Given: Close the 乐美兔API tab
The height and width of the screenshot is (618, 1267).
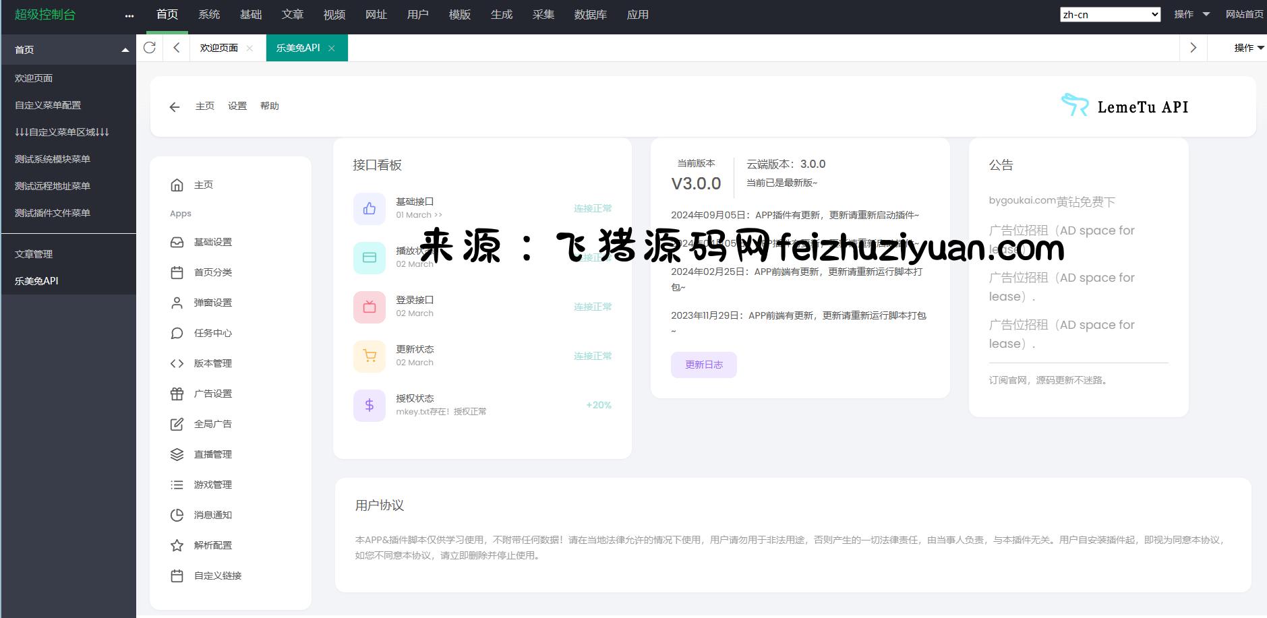Looking at the screenshot, I should click(x=332, y=48).
